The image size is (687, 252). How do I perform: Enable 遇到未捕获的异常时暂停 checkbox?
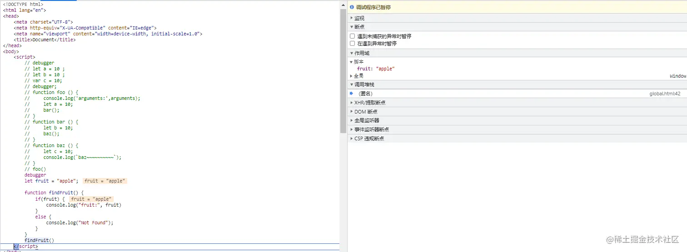tap(352, 36)
